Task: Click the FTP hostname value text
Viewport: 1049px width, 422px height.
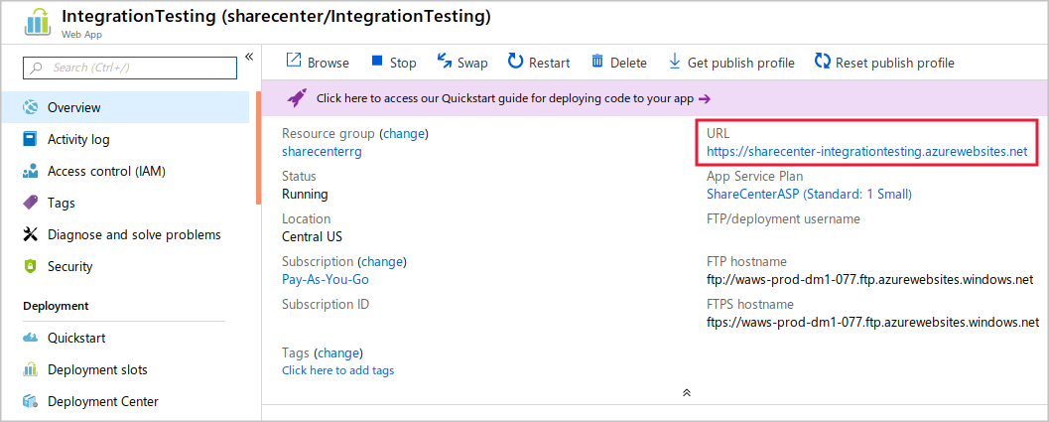Action: (x=869, y=279)
